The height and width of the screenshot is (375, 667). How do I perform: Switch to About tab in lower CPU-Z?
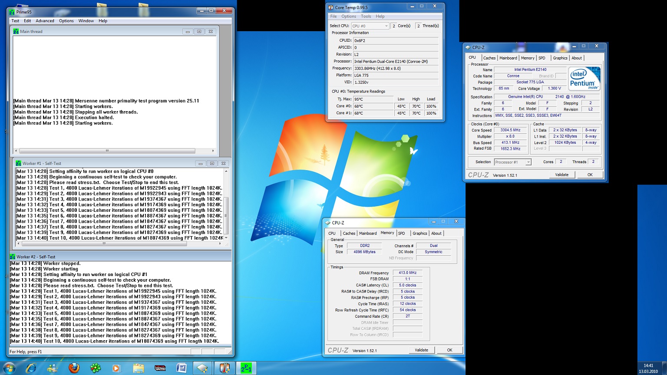tap(436, 234)
